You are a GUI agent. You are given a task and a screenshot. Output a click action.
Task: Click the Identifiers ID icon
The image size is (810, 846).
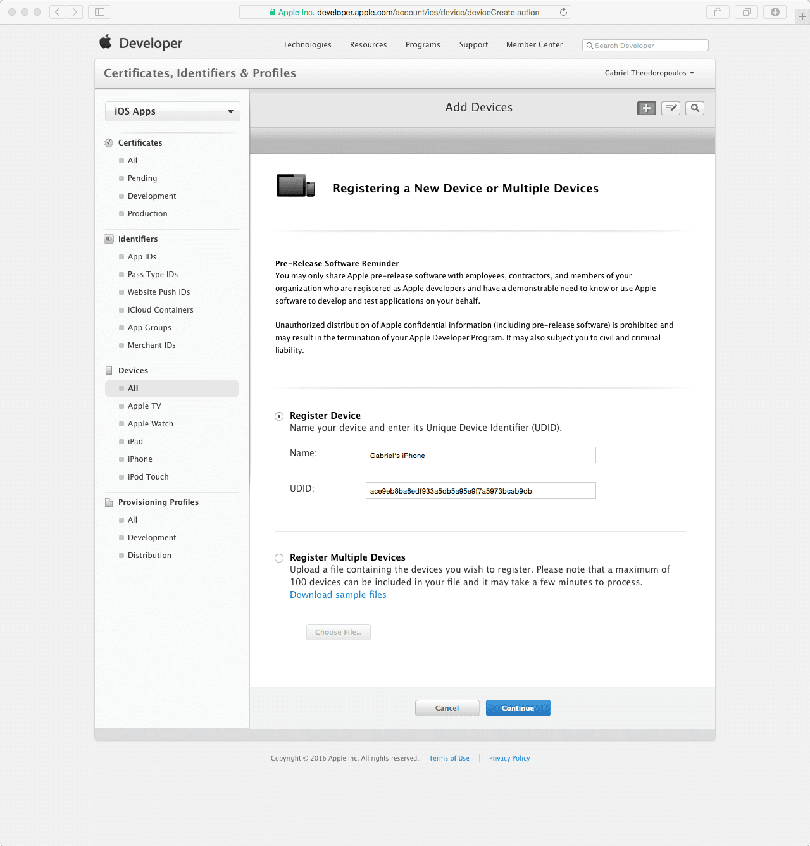click(x=109, y=239)
